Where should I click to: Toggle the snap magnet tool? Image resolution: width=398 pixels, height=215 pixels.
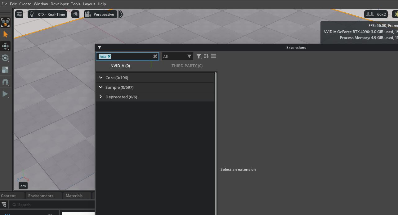[5, 82]
